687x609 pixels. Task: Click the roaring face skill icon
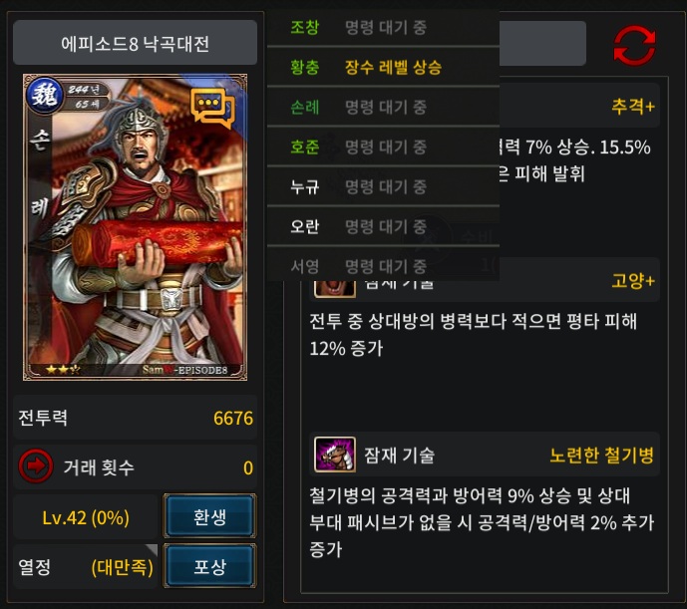[x=335, y=289]
